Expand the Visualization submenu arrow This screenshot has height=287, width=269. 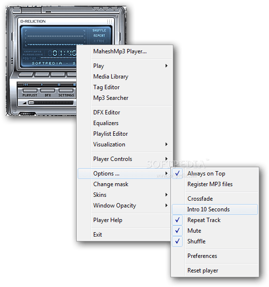coord(167,144)
